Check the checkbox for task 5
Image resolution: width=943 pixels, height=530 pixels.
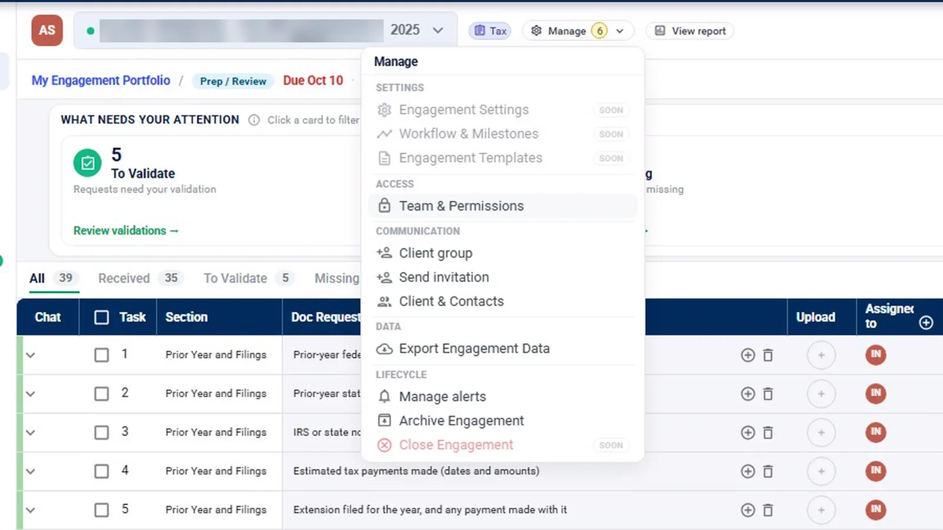point(101,510)
